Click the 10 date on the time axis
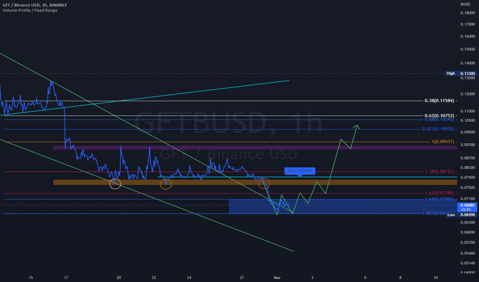479x282 pixels. click(436, 277)
